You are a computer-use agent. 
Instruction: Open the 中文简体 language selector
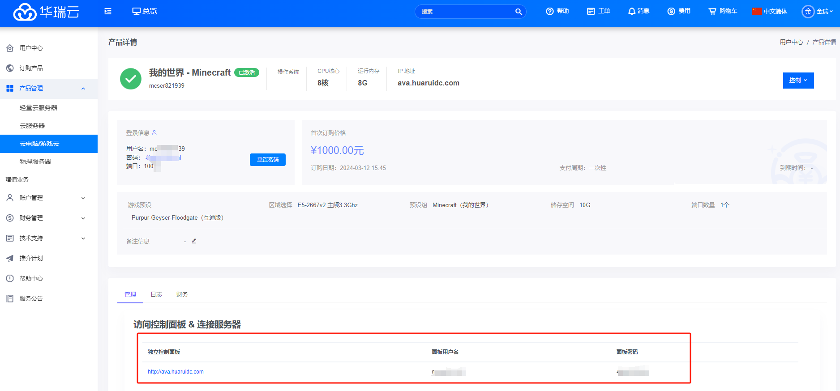pos(770,11)
